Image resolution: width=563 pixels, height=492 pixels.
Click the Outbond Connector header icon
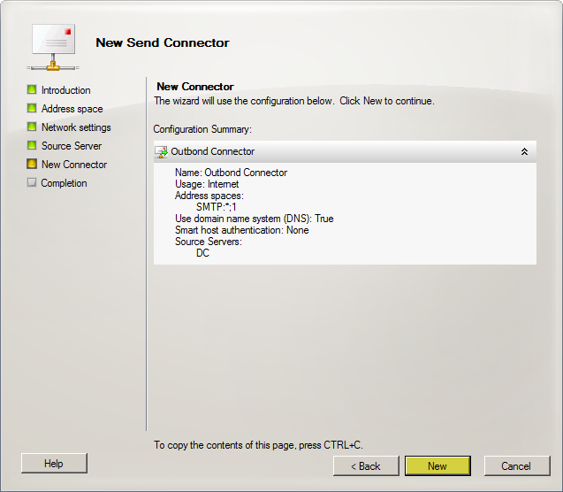point(161,152)
